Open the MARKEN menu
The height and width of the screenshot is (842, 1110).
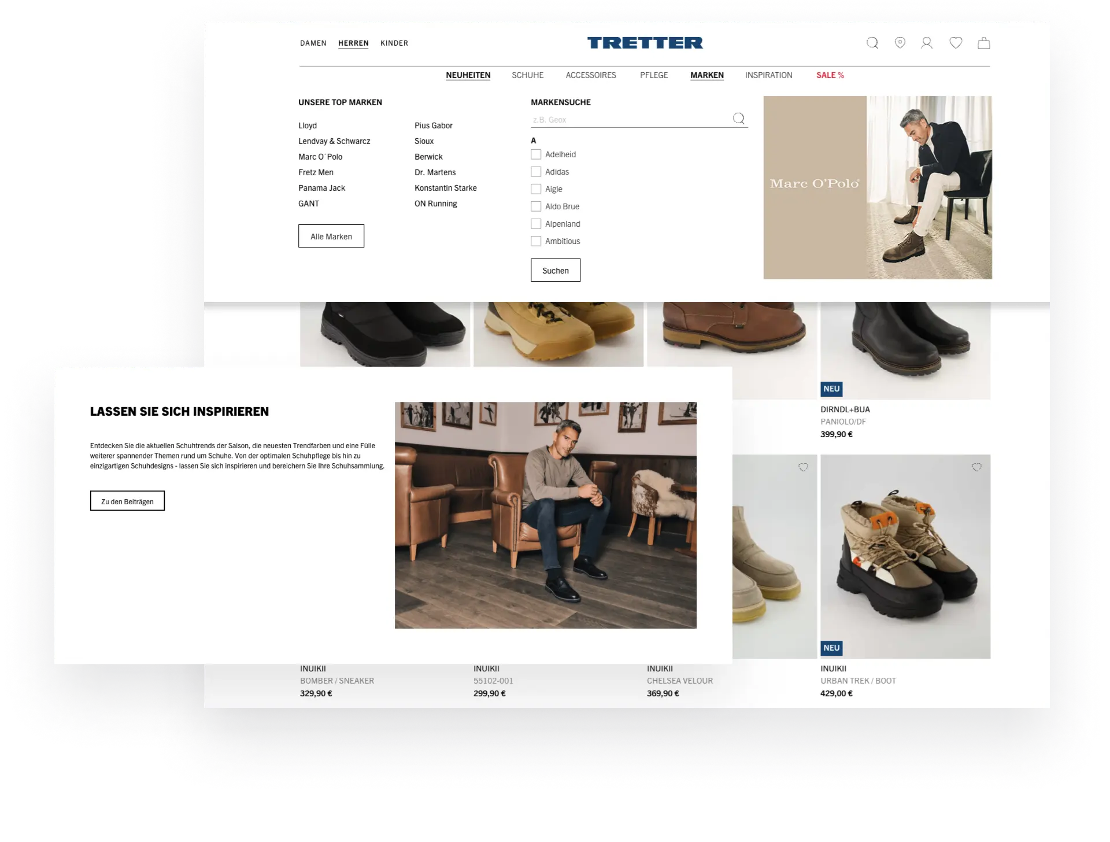tap(707, 75)
